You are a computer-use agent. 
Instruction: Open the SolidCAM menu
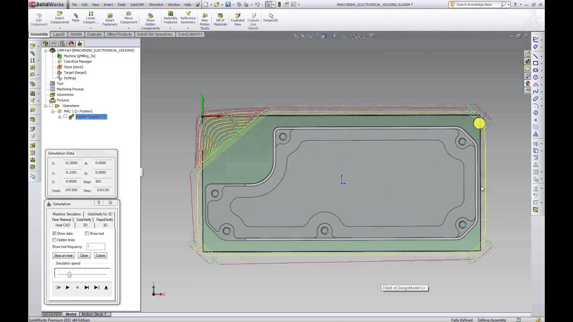pyautogui.click(x=137, y=4)
